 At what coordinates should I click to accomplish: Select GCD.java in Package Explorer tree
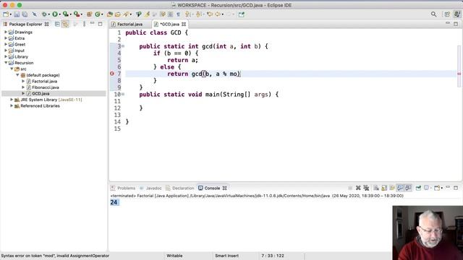41,93
